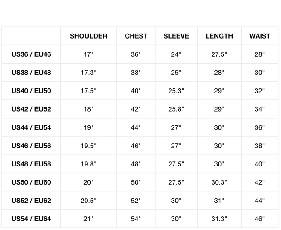
Task: Select the US54 / EU64 size row label
Action: pos(31,219)
